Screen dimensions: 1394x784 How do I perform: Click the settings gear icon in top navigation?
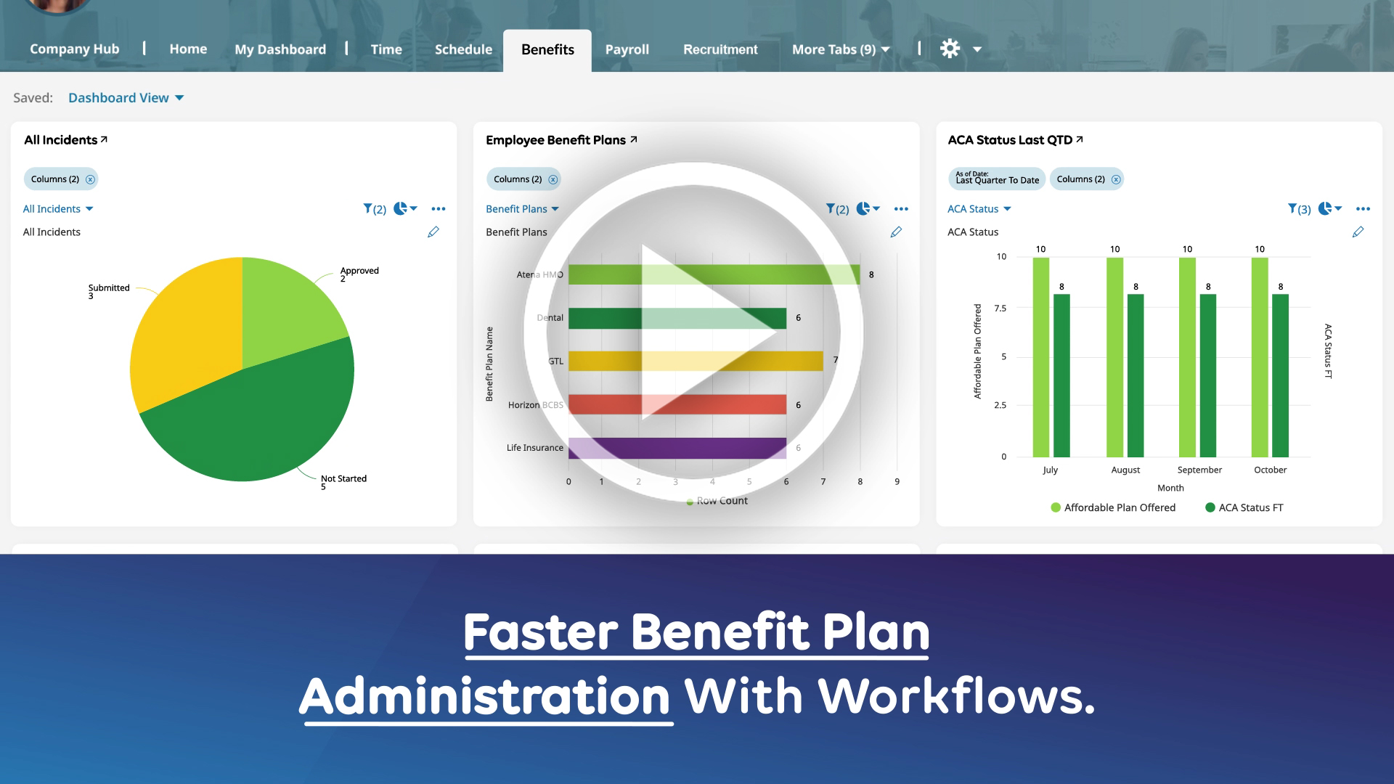click(x=949, y=49)
